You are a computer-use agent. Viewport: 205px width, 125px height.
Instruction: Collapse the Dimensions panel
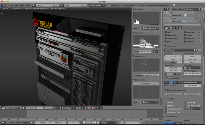[x=165, y=46]
